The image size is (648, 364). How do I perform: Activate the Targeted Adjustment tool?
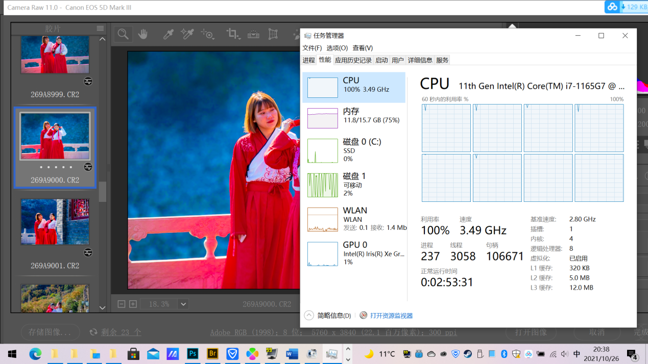207,34
